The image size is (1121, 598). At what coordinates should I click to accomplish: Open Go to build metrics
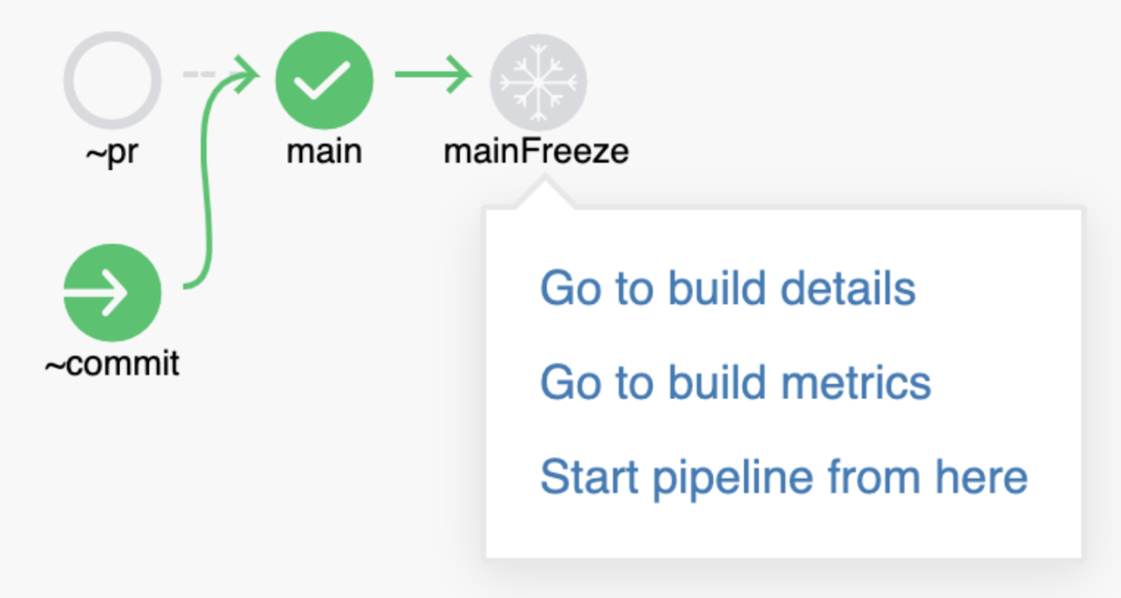(736, 383)
